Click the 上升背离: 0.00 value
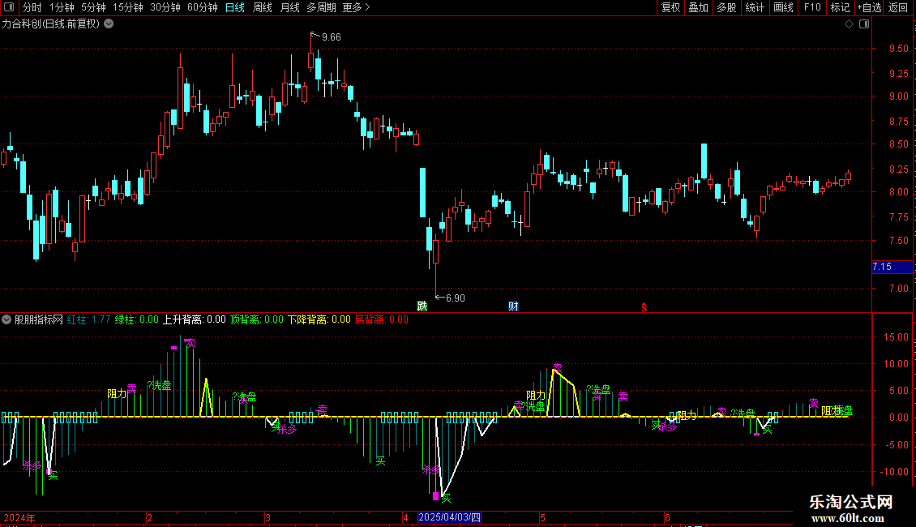This screenshot has width=916, height=527. pos(194,319)
